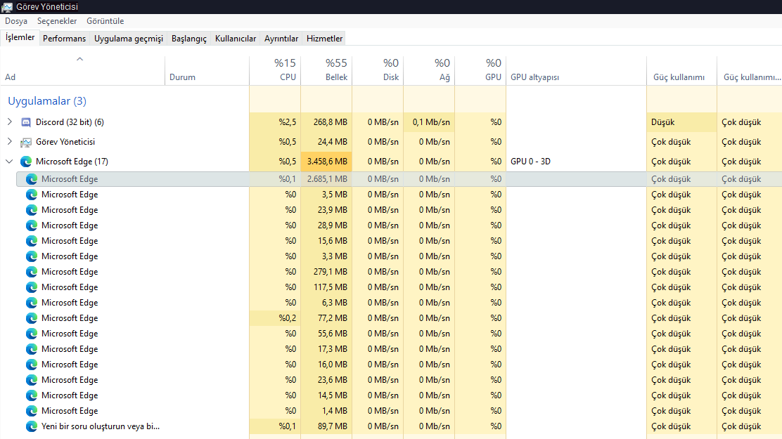Click the %0,2 CPU value

point(287,318)
